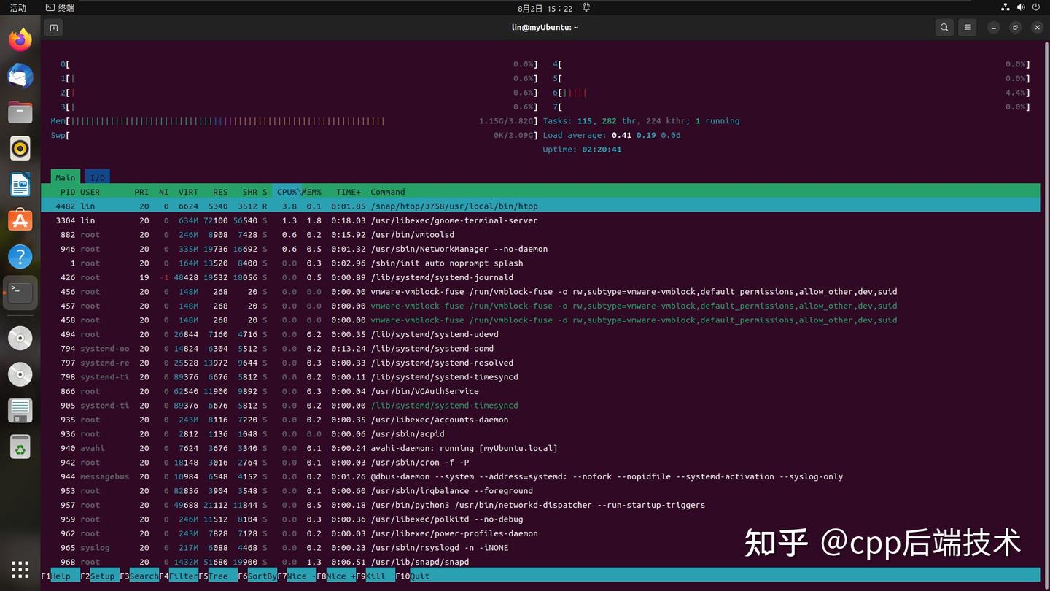Open Ubuntu Software from the dock
Viewport: 1050px width, 591px height.
(20, 220)
